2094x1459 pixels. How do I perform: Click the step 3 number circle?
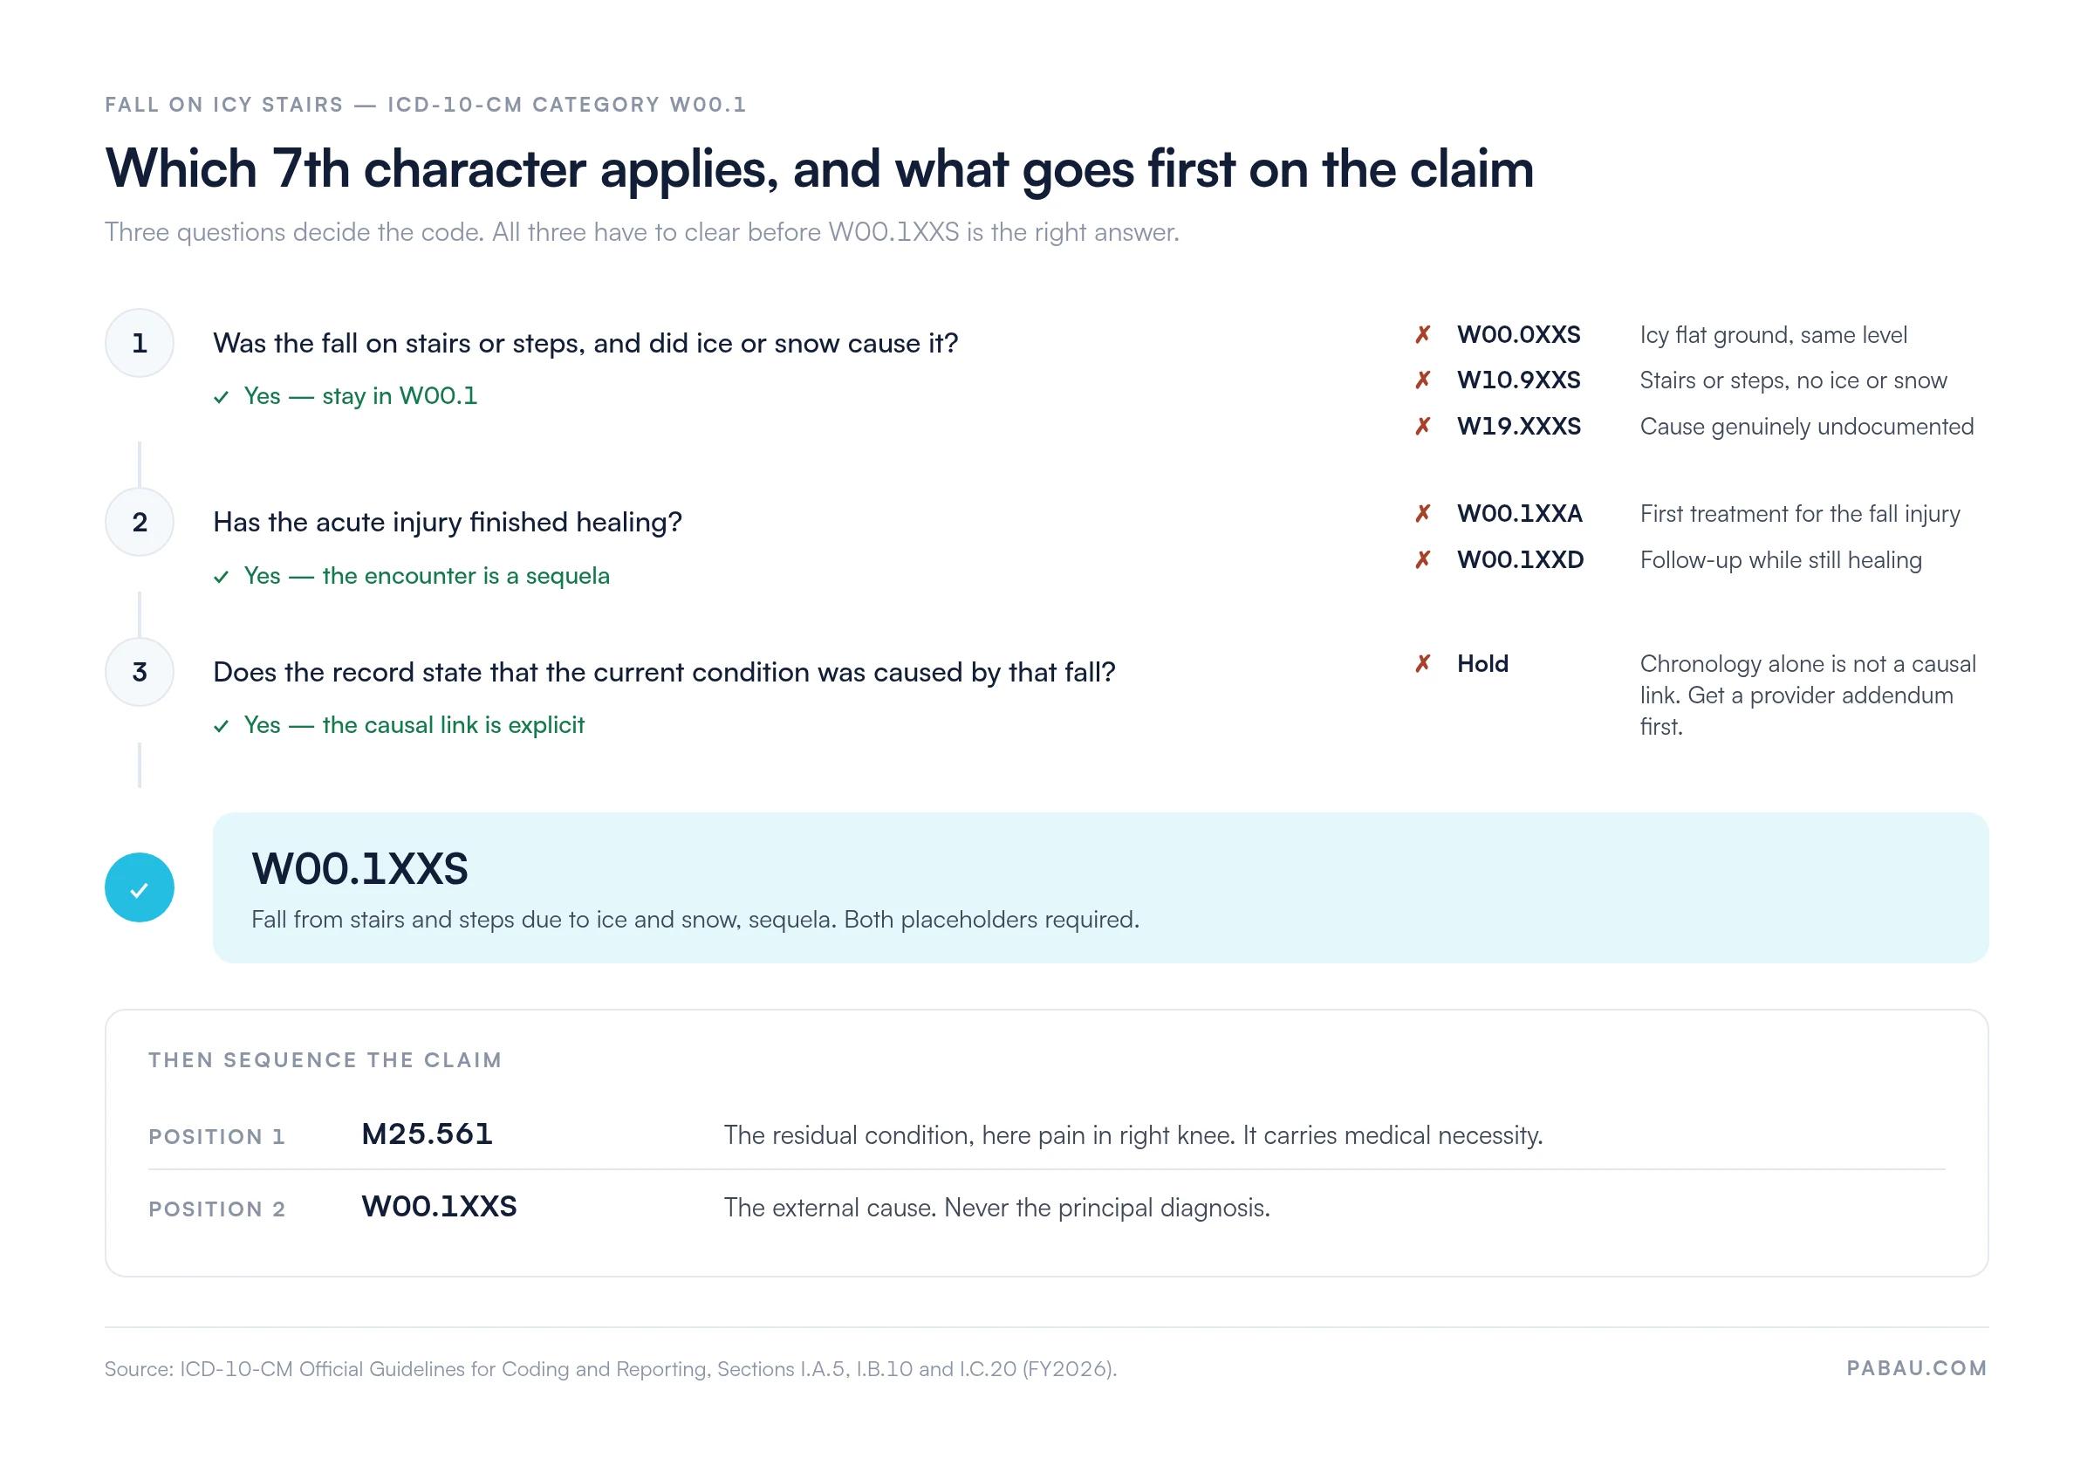pyautogui.click(x=140, y=672)
